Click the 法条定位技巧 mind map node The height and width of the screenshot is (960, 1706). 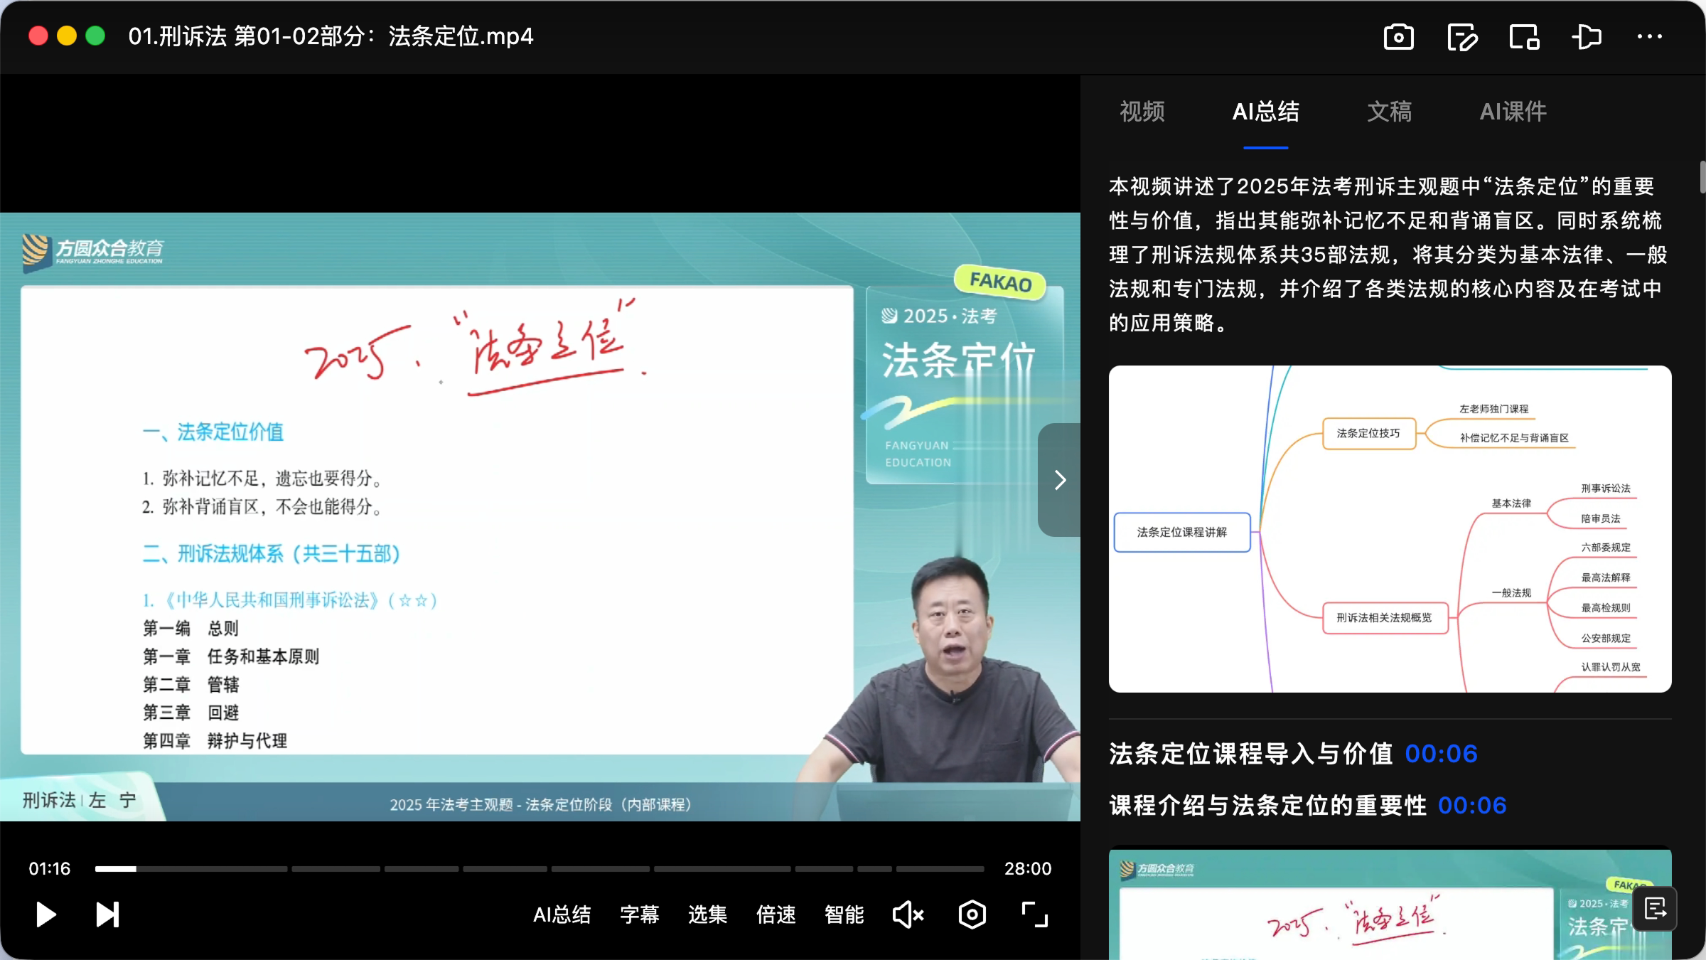coord(1368,433)
